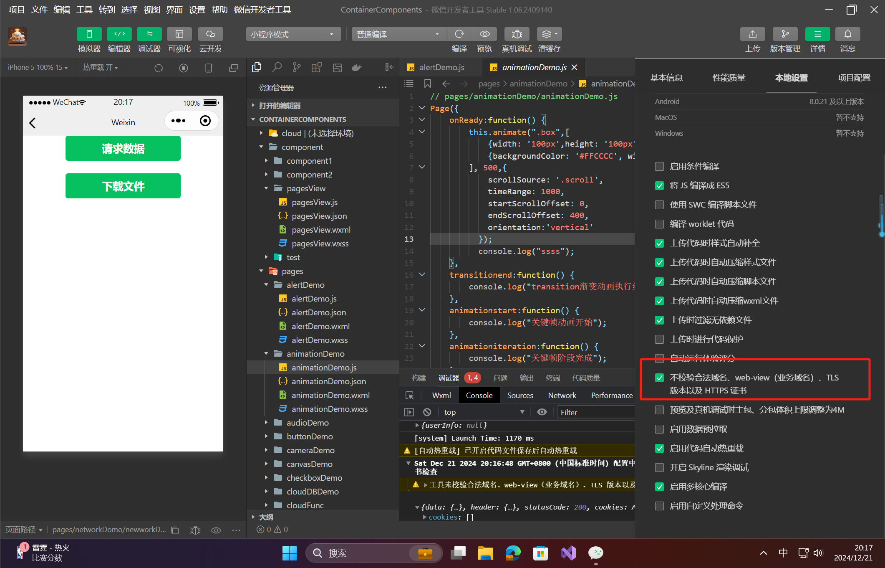Uncheck 将 JS 编译成 ES5 option

coord(659,186)
